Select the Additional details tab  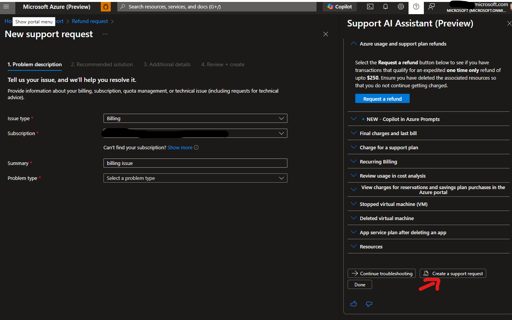pos(167,64)
